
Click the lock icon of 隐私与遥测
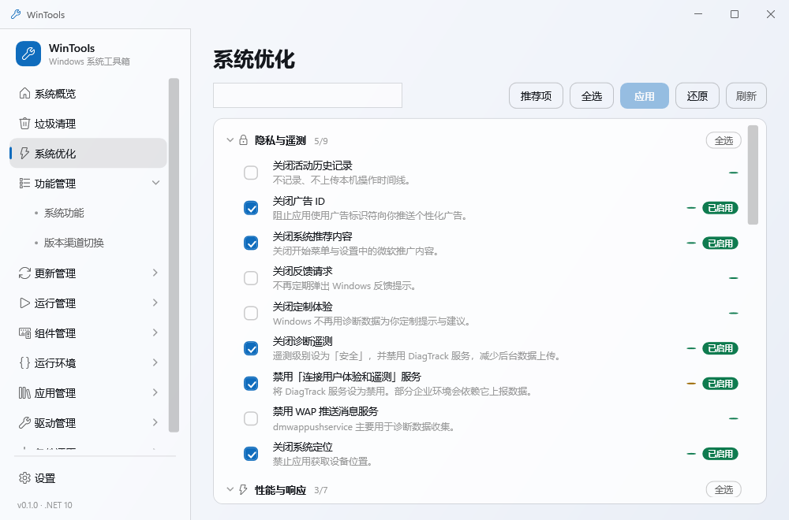(x=244, y=140)
